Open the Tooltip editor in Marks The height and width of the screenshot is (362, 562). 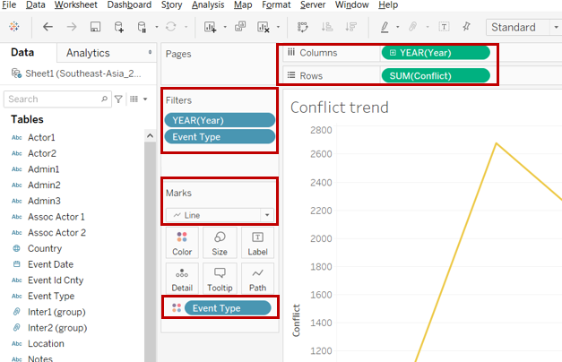[220, 280]
